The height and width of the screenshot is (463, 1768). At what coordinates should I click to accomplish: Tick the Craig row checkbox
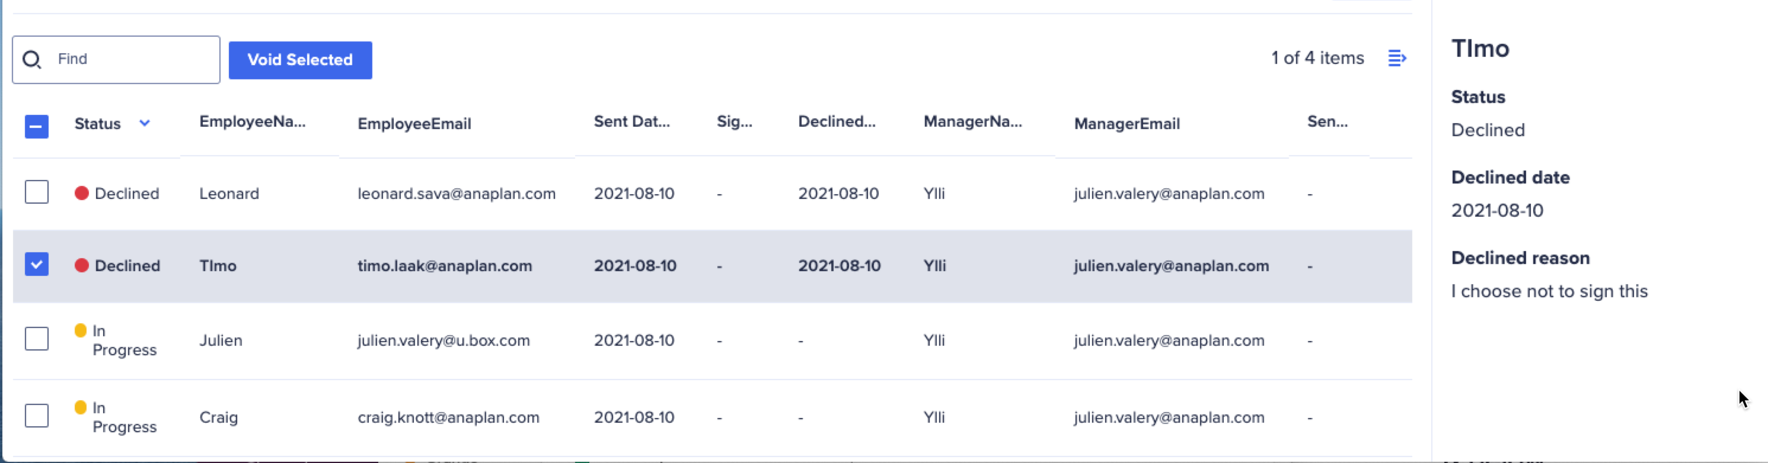click(37, 416)
